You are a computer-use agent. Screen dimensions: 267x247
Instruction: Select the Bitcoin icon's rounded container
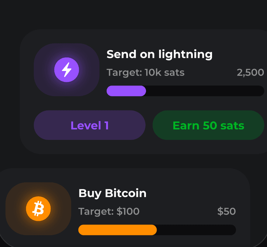(38, 208)
